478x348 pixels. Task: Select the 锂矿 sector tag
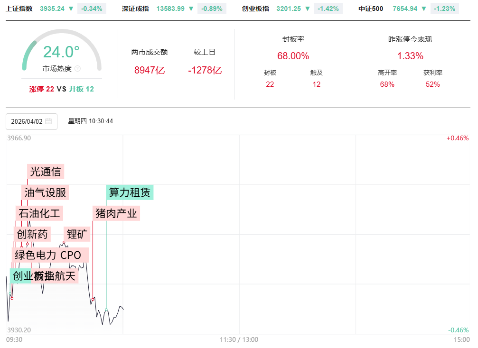[x=78, y=234]
